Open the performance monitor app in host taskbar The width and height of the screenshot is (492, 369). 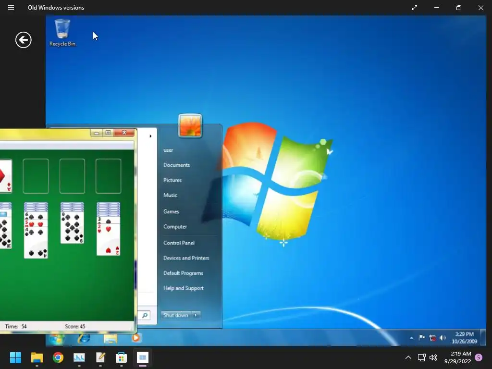click(79, 357)
